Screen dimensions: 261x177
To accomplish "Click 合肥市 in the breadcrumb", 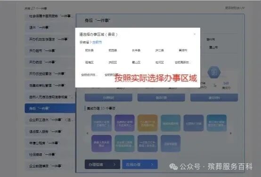I will (97, 42).
